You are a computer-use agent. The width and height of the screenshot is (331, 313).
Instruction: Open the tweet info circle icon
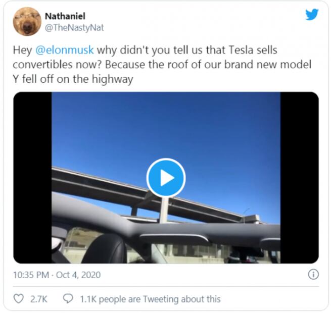[x=313, y=275]
